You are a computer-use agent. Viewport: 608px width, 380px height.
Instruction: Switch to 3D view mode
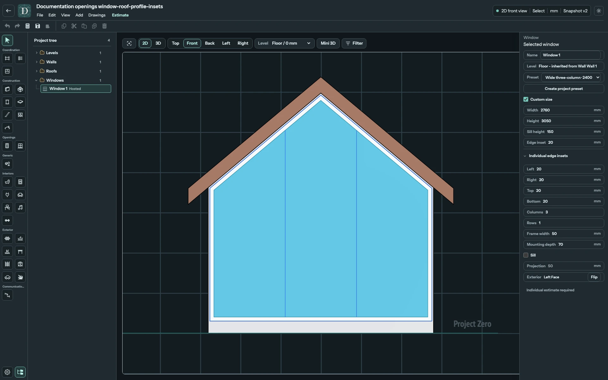click(x=158, y=43)
